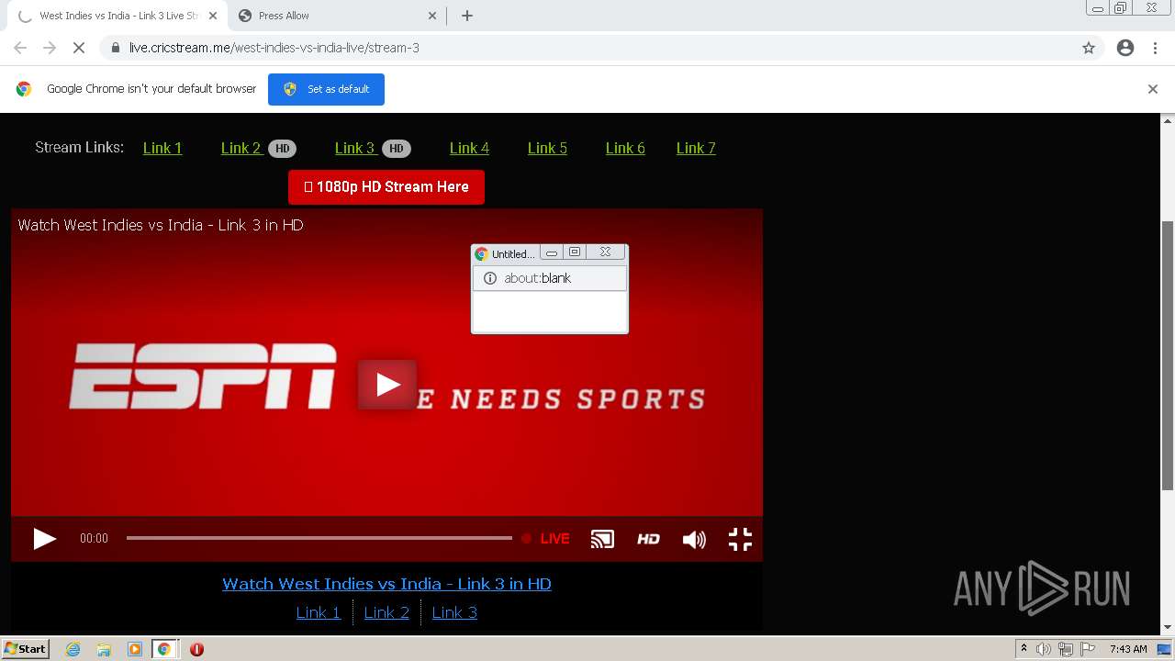Image resolution: width=1175 pixels, height=661 pixels.
Task: Launch Internet Explorer from taskbar
Action: click(73, 649)
